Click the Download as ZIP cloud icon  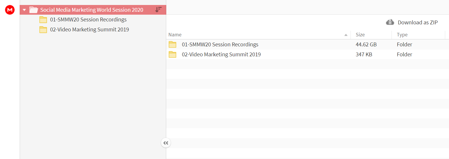click(x=390, y=22)
